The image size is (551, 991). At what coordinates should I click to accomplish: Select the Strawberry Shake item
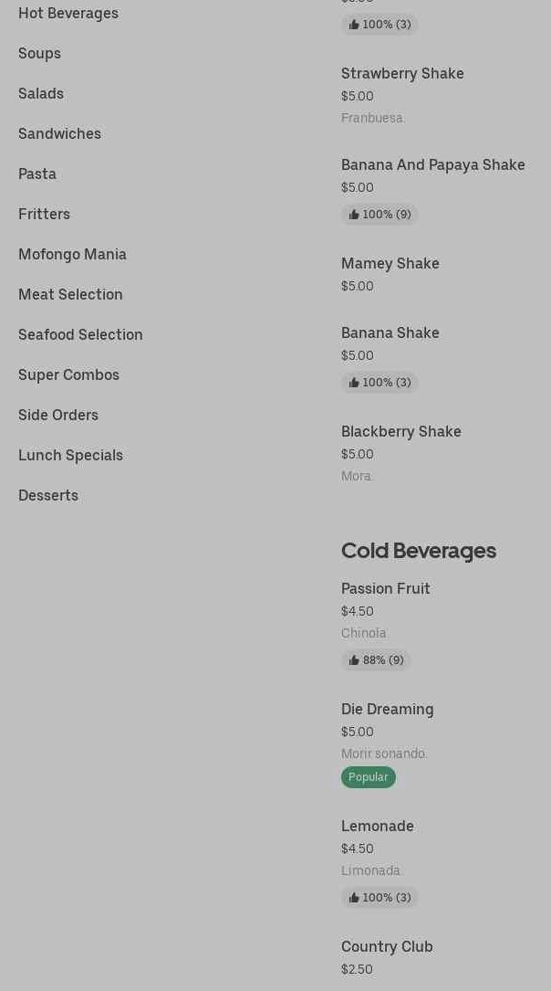click(x=402, y=73)
